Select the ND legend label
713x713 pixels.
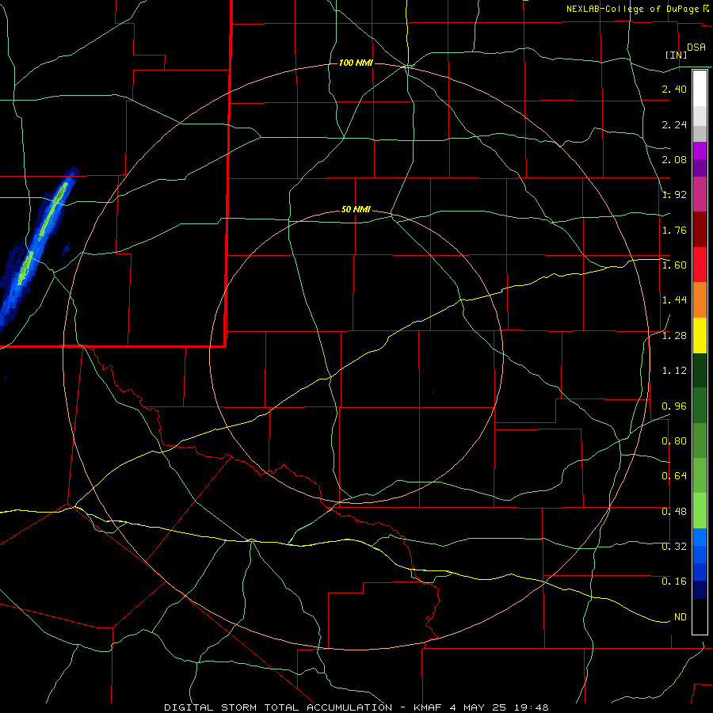pyautogui.click(x=681, y=617)
